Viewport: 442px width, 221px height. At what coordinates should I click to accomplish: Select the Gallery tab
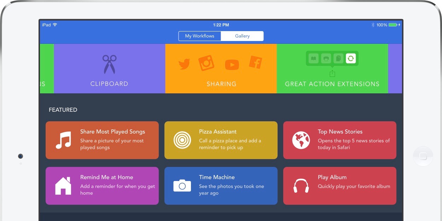[x=242, y=36]
